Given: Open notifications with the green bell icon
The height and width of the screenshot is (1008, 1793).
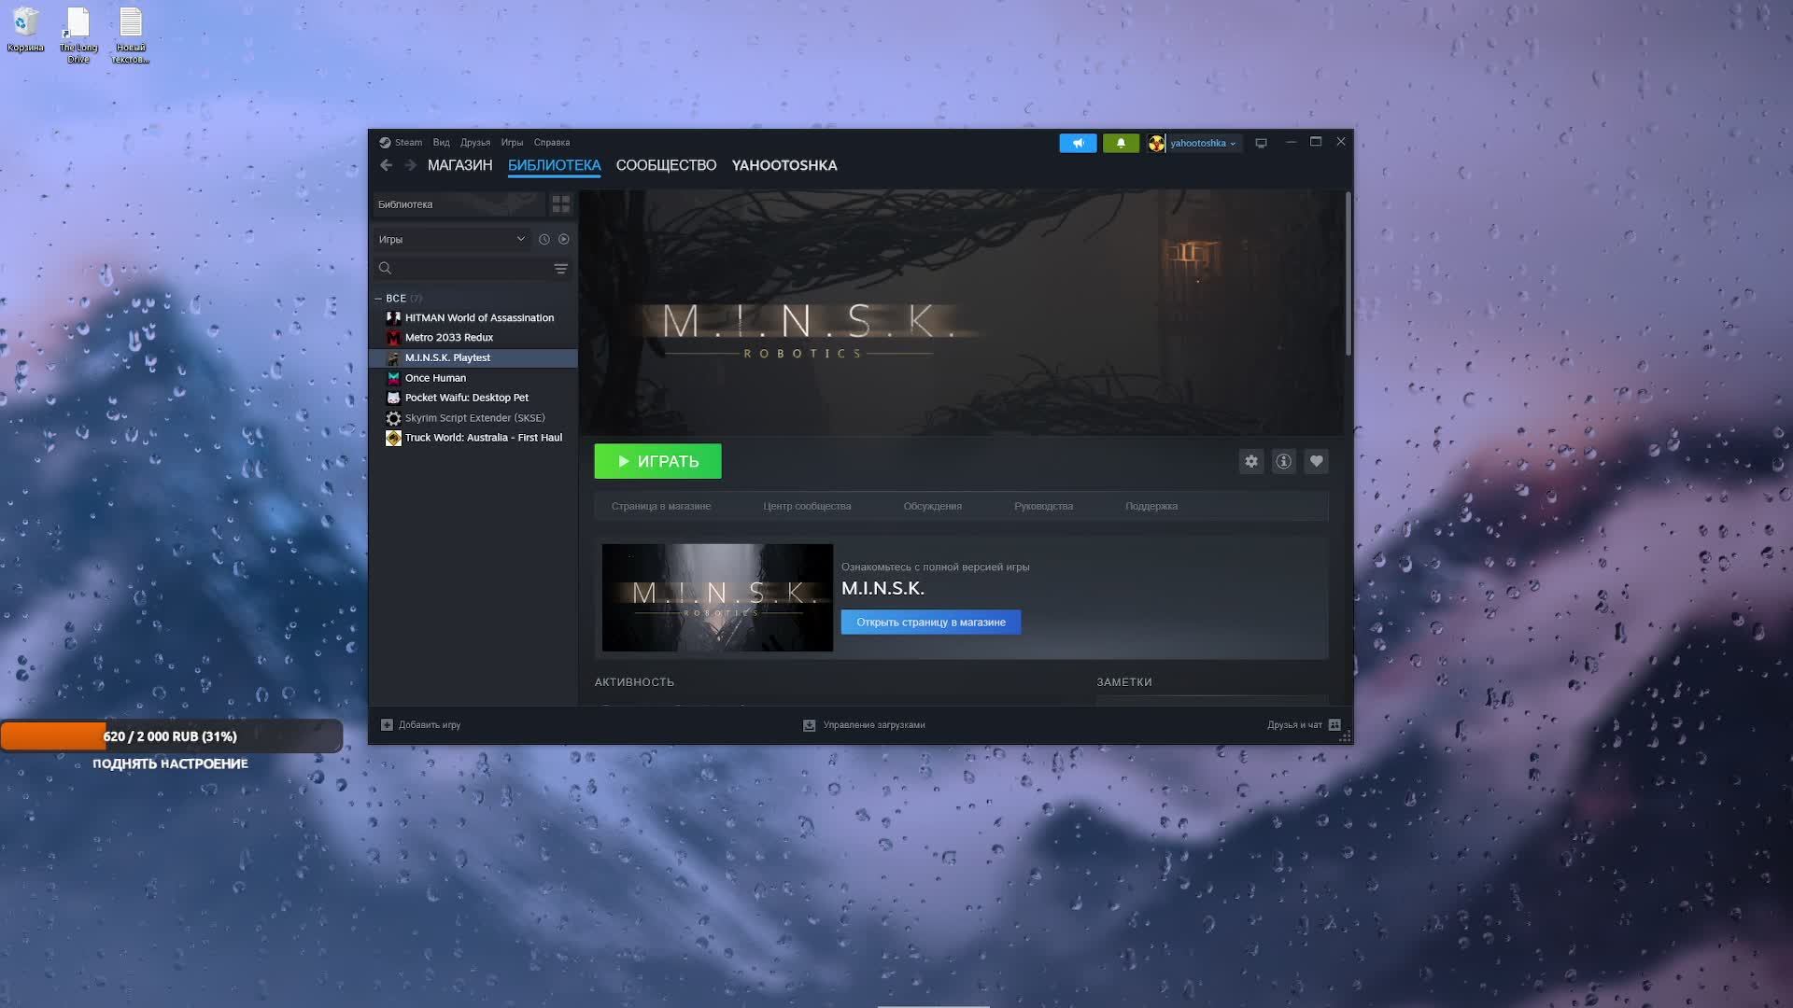Looking at the screenshot, I should pos(1121,143).
